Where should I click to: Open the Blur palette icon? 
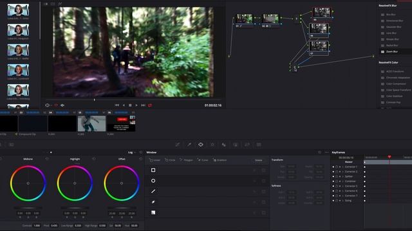(224, 144)
